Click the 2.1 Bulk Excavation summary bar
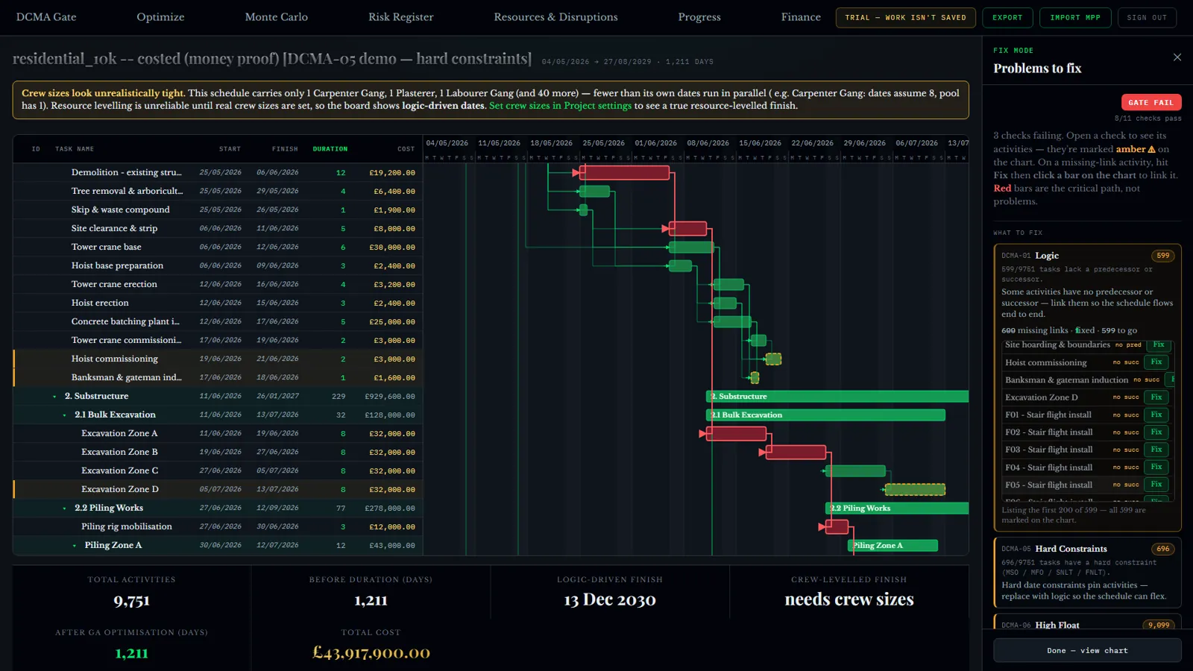1193x671 pixels. [x=825, y=415]
